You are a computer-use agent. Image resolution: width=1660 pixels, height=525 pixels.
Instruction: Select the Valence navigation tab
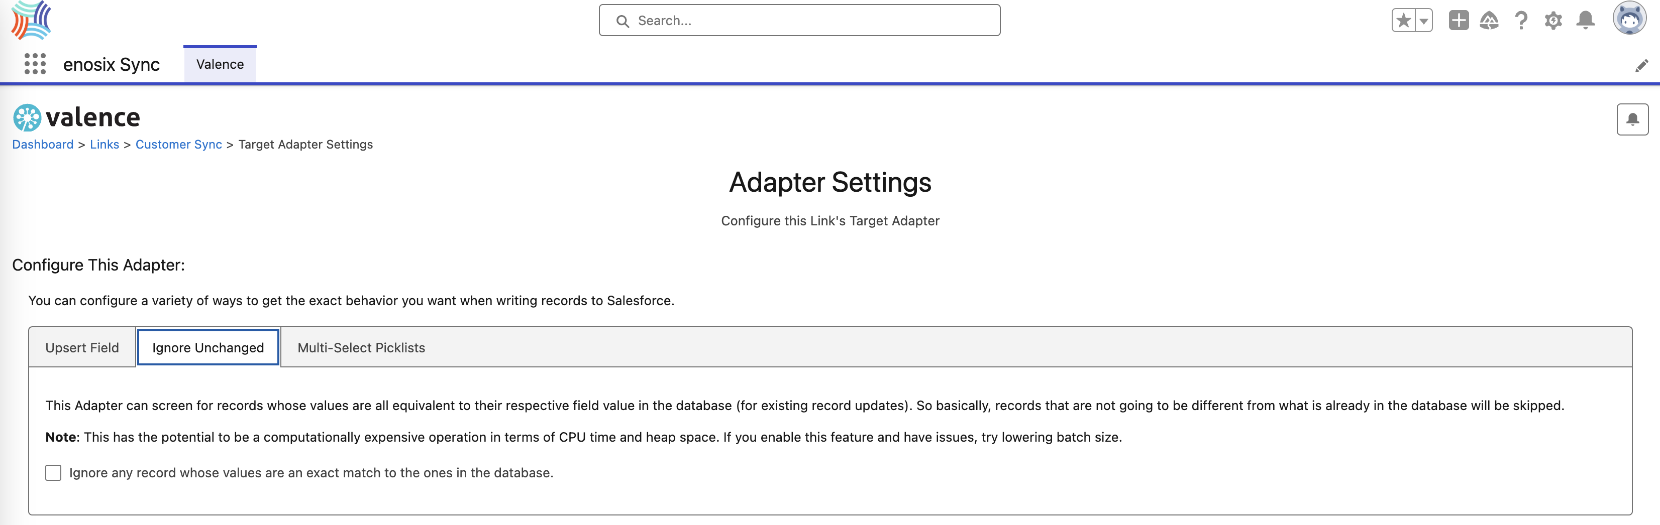tap(220, 64)
